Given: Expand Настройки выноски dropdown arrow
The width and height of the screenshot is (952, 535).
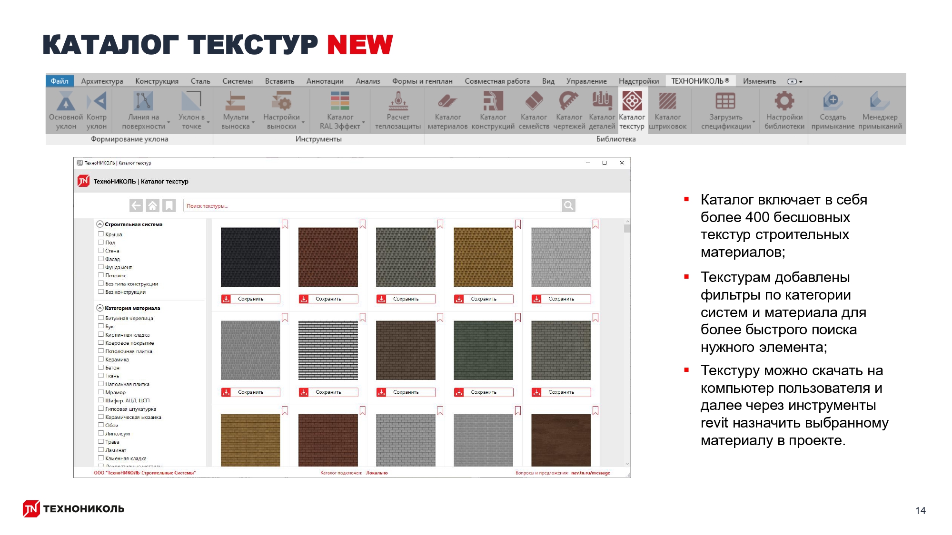Looking at the screenshot, I should point(303,122).
